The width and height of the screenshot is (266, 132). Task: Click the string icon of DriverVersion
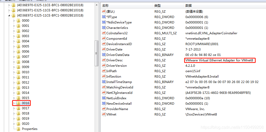104,65
